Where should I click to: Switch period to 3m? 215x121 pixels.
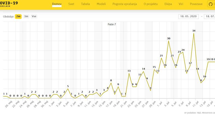26,16
